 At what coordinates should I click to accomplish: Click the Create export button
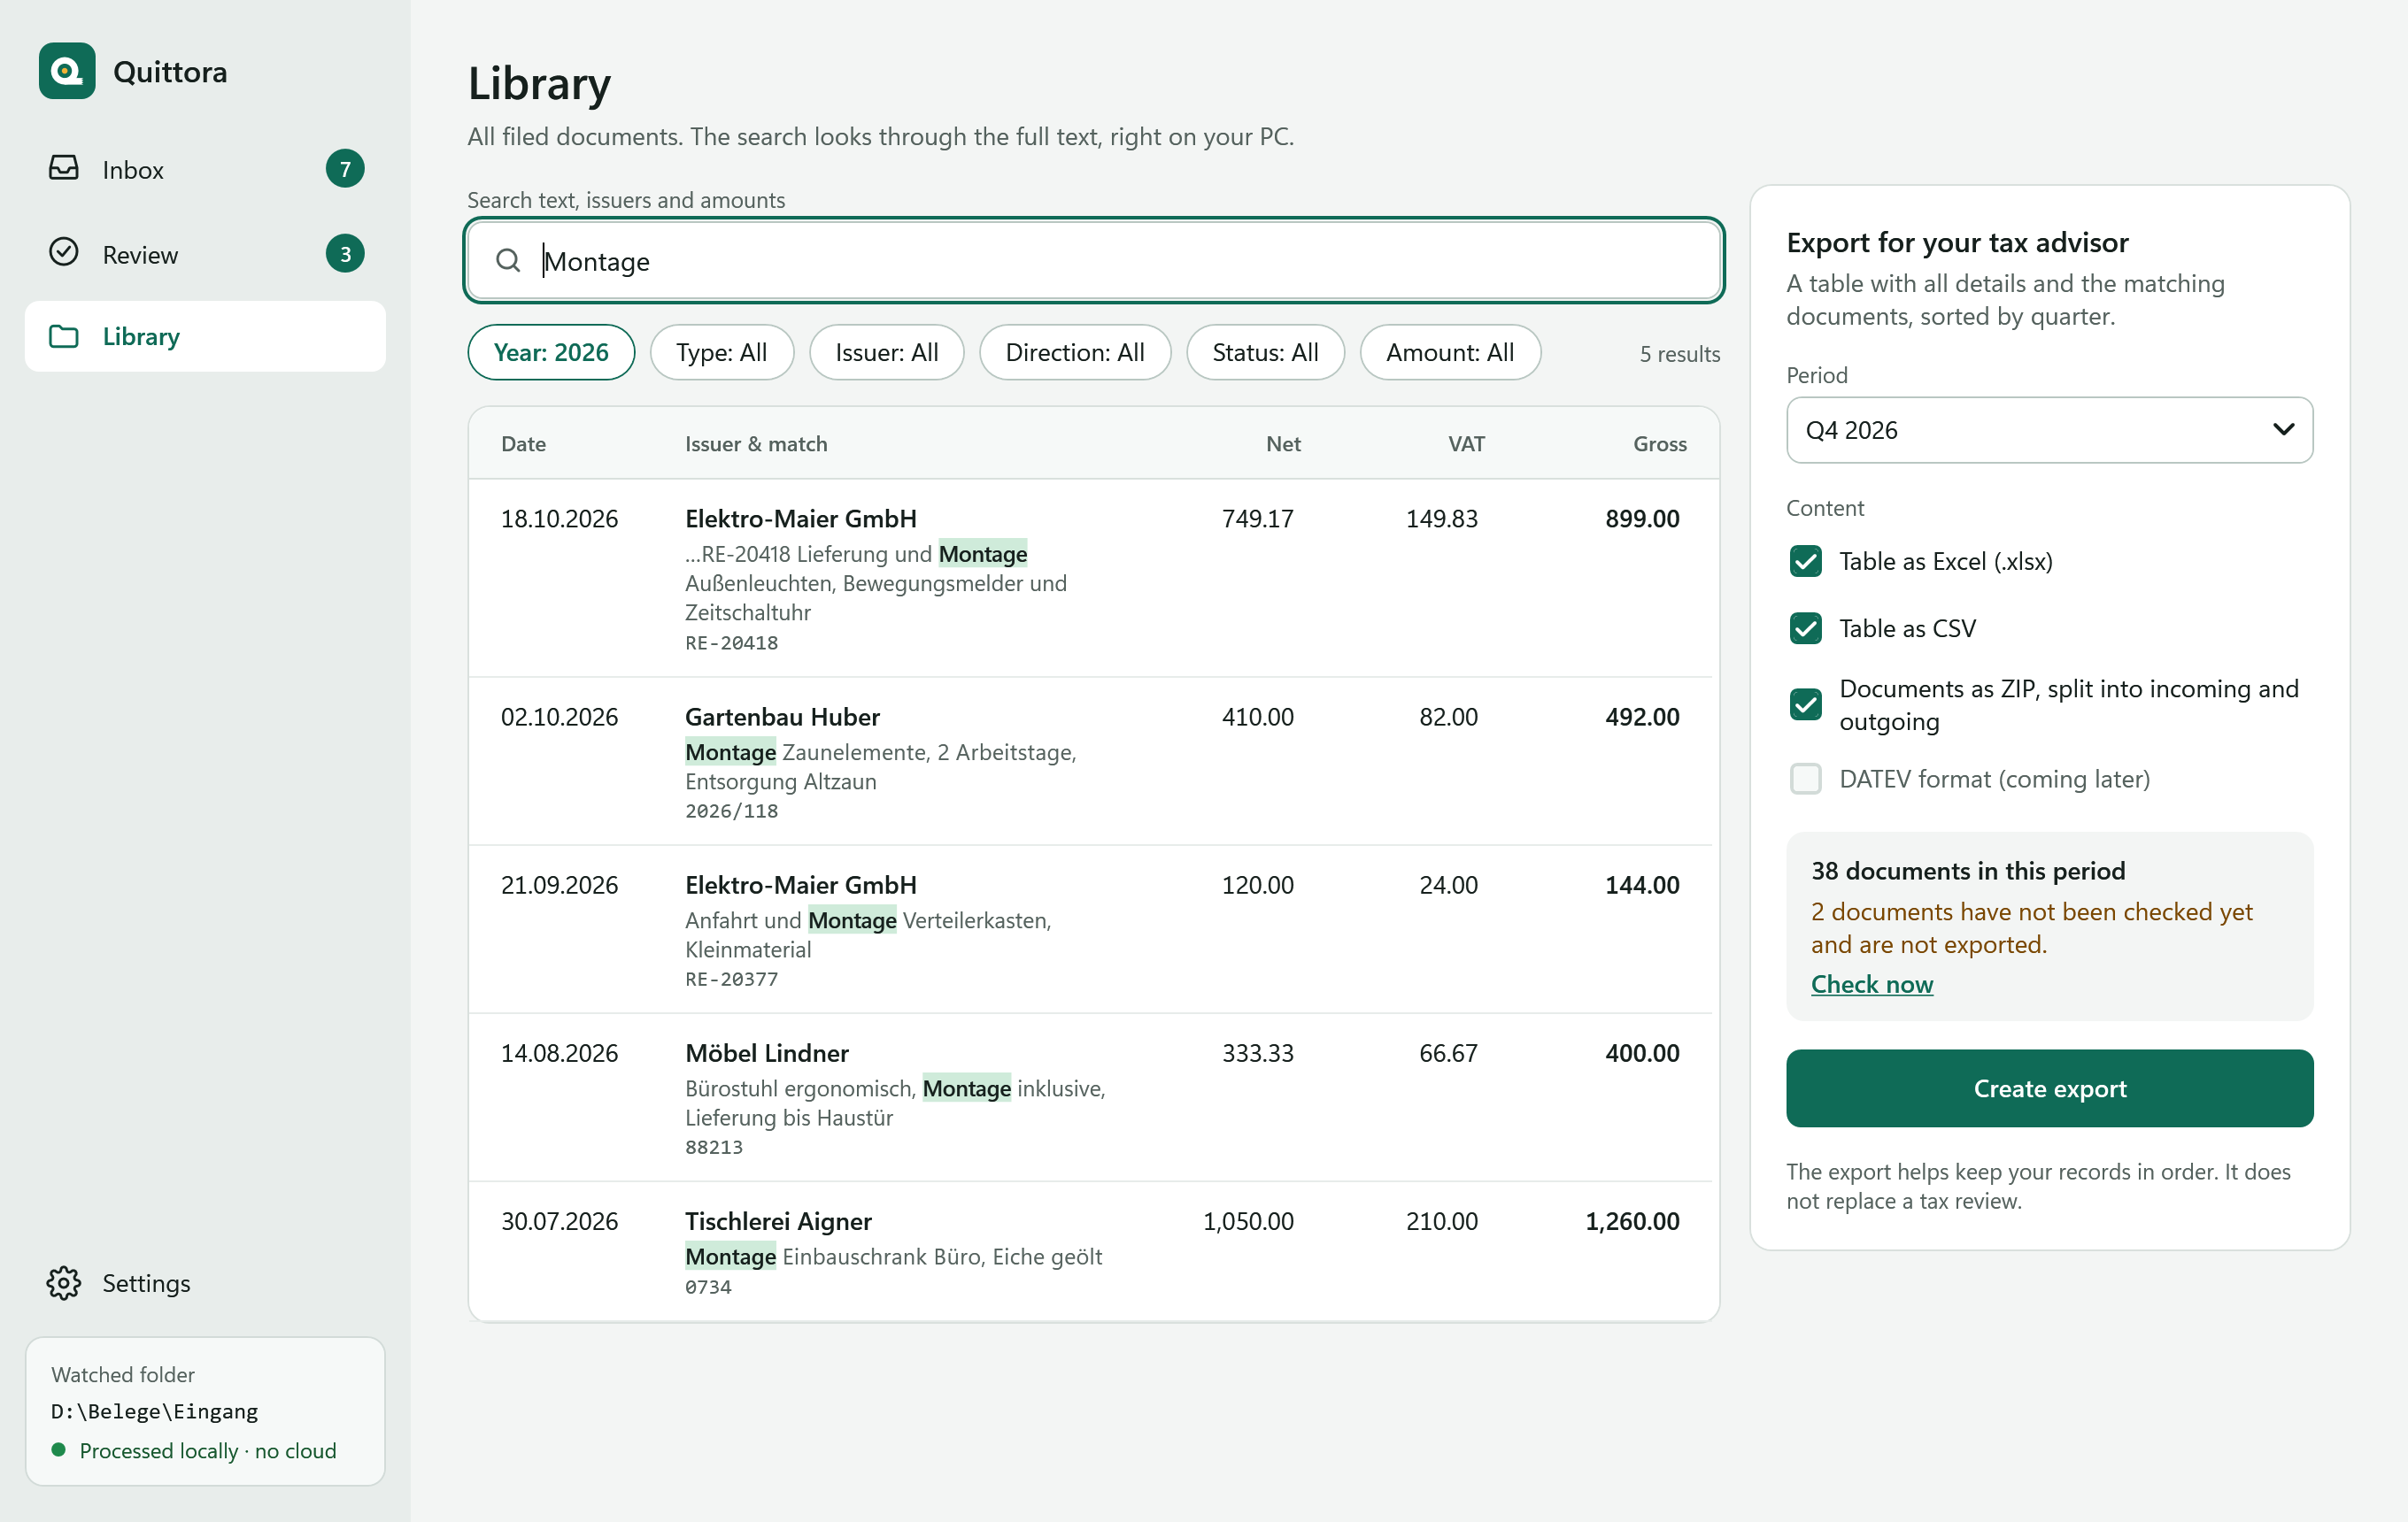pos(2049,1088)
